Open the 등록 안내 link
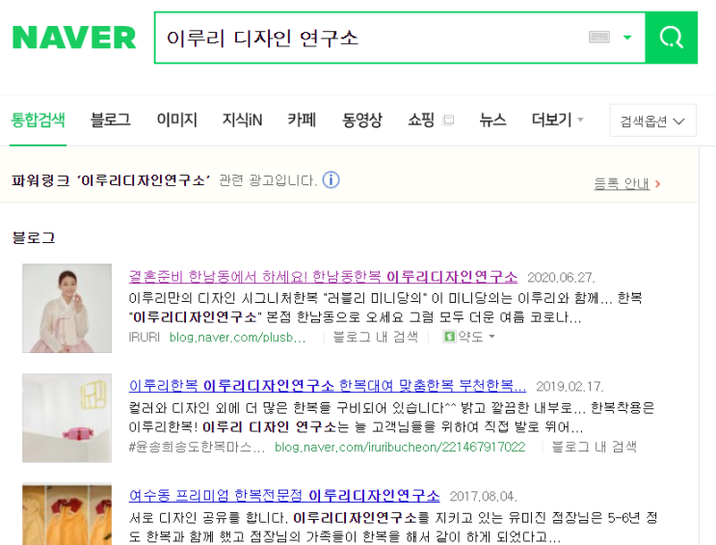 coord(622,183)
